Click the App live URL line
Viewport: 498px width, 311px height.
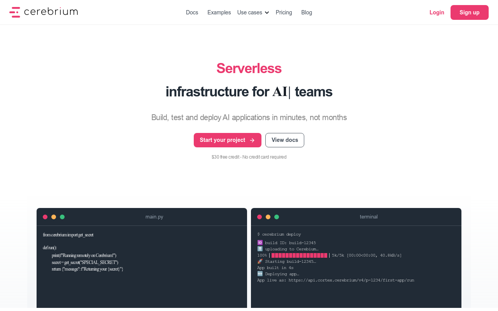tap(336, 280)
